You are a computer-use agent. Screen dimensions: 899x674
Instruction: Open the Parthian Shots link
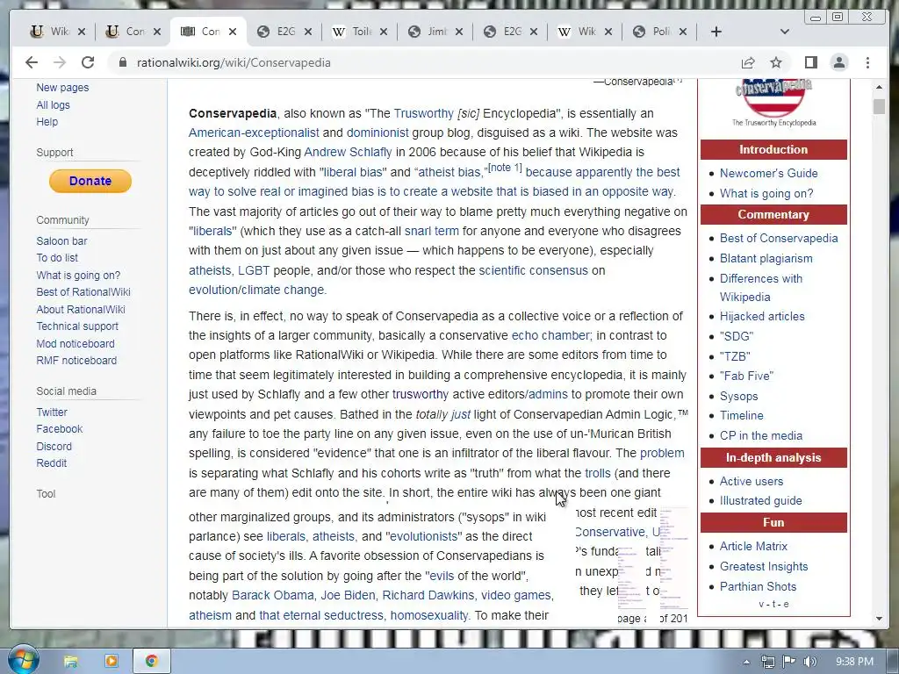tap(758, 587)
